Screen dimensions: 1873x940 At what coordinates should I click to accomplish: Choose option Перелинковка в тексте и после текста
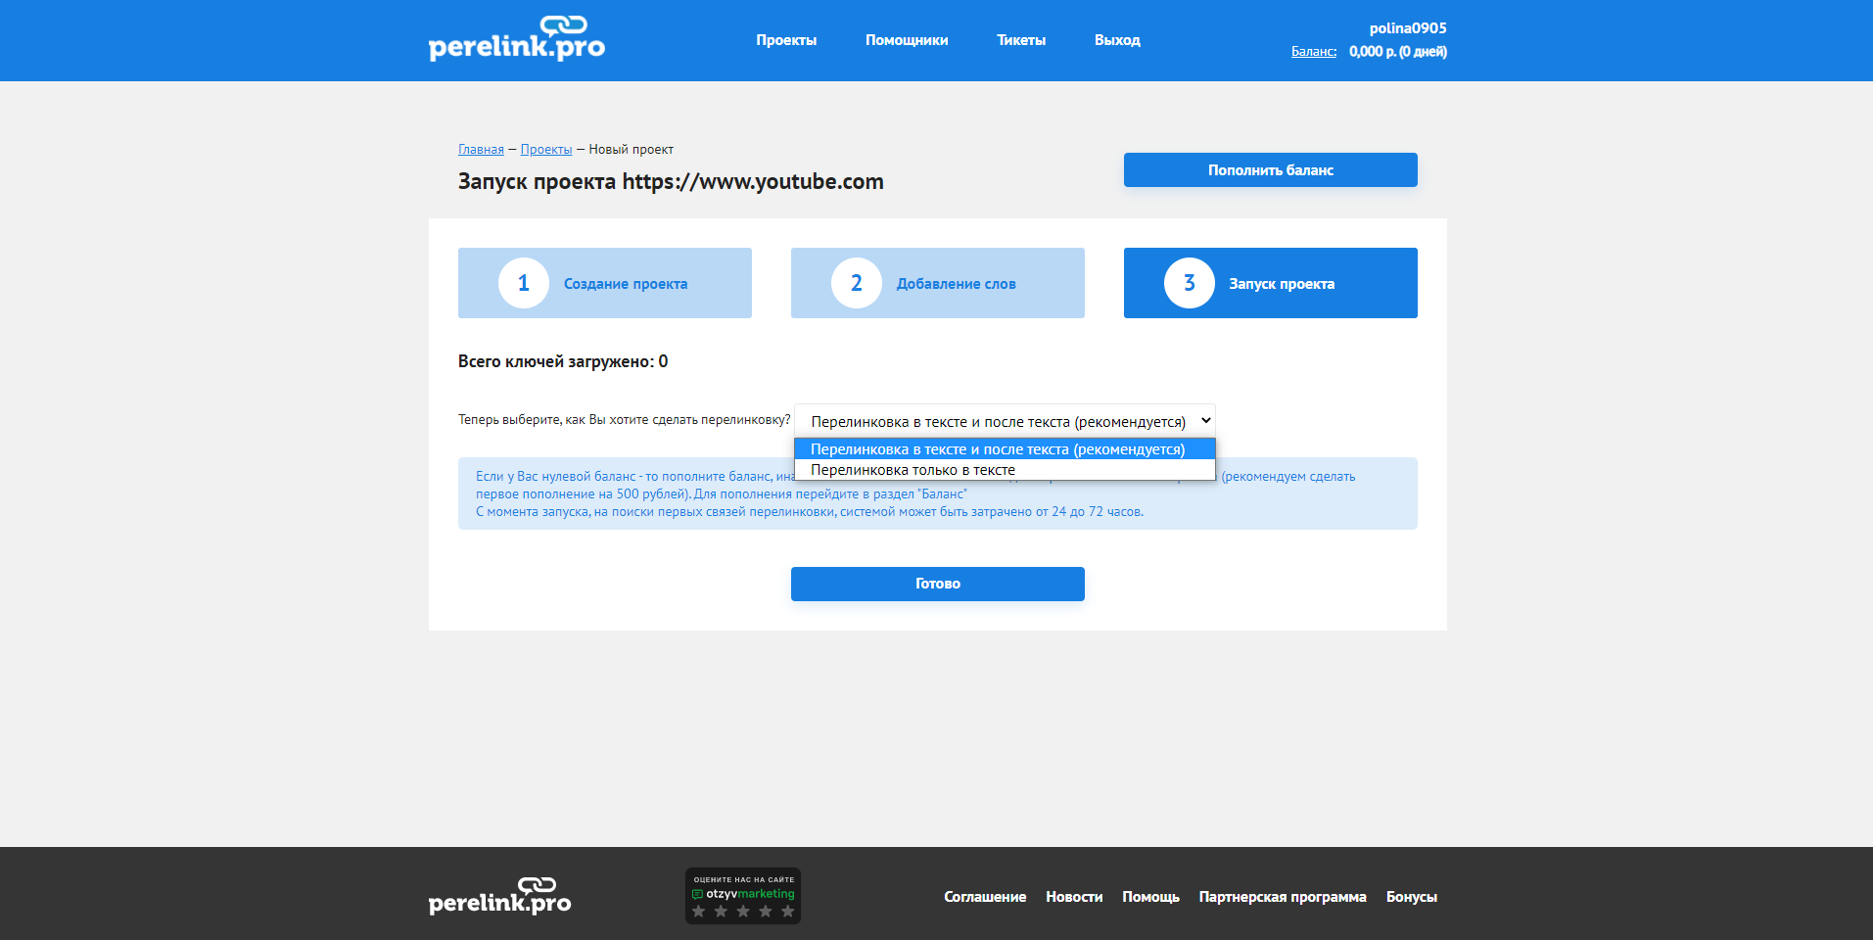[x=1005, y=449]
